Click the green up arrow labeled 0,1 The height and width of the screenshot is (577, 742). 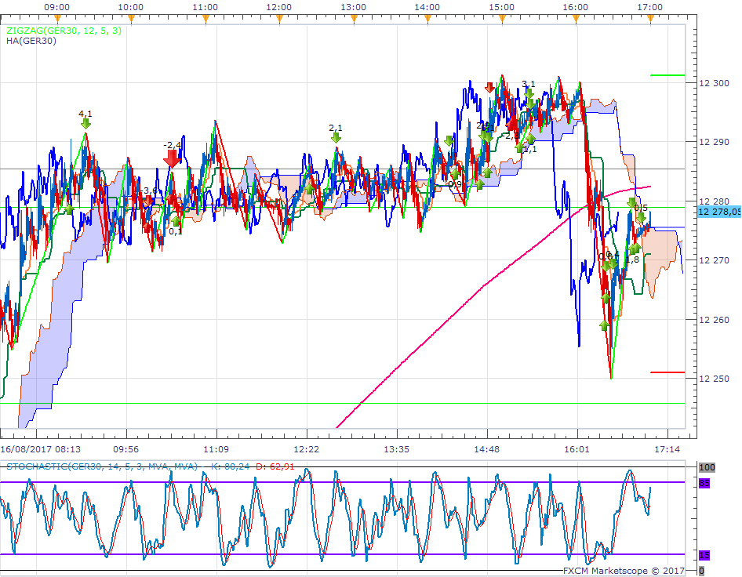(x=176, y=221)
